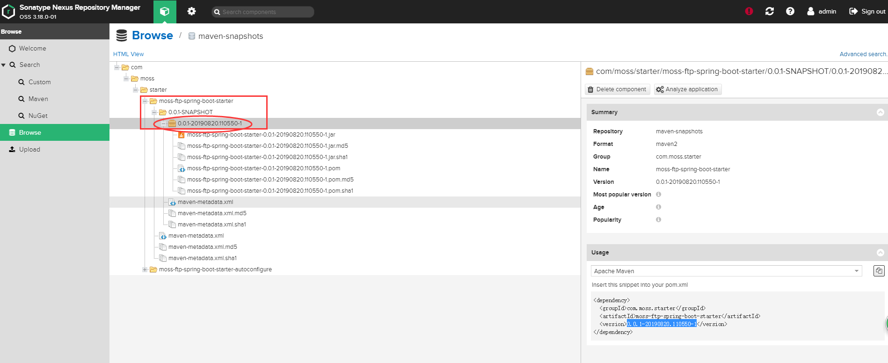Screen dimensions: 888x363
Task: Collapse the starter folder node
Action: [x=136, y=90]
